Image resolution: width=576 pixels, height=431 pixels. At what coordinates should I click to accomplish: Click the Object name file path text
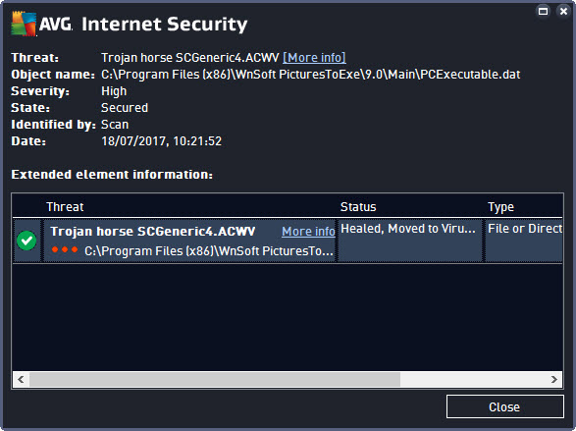[x=311, y=75]
